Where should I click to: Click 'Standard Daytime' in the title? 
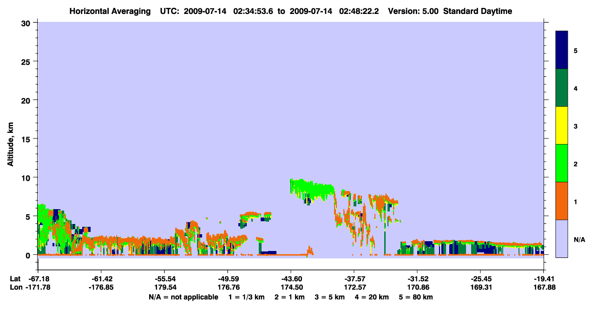pyautogui.click(x=478, y=11)
